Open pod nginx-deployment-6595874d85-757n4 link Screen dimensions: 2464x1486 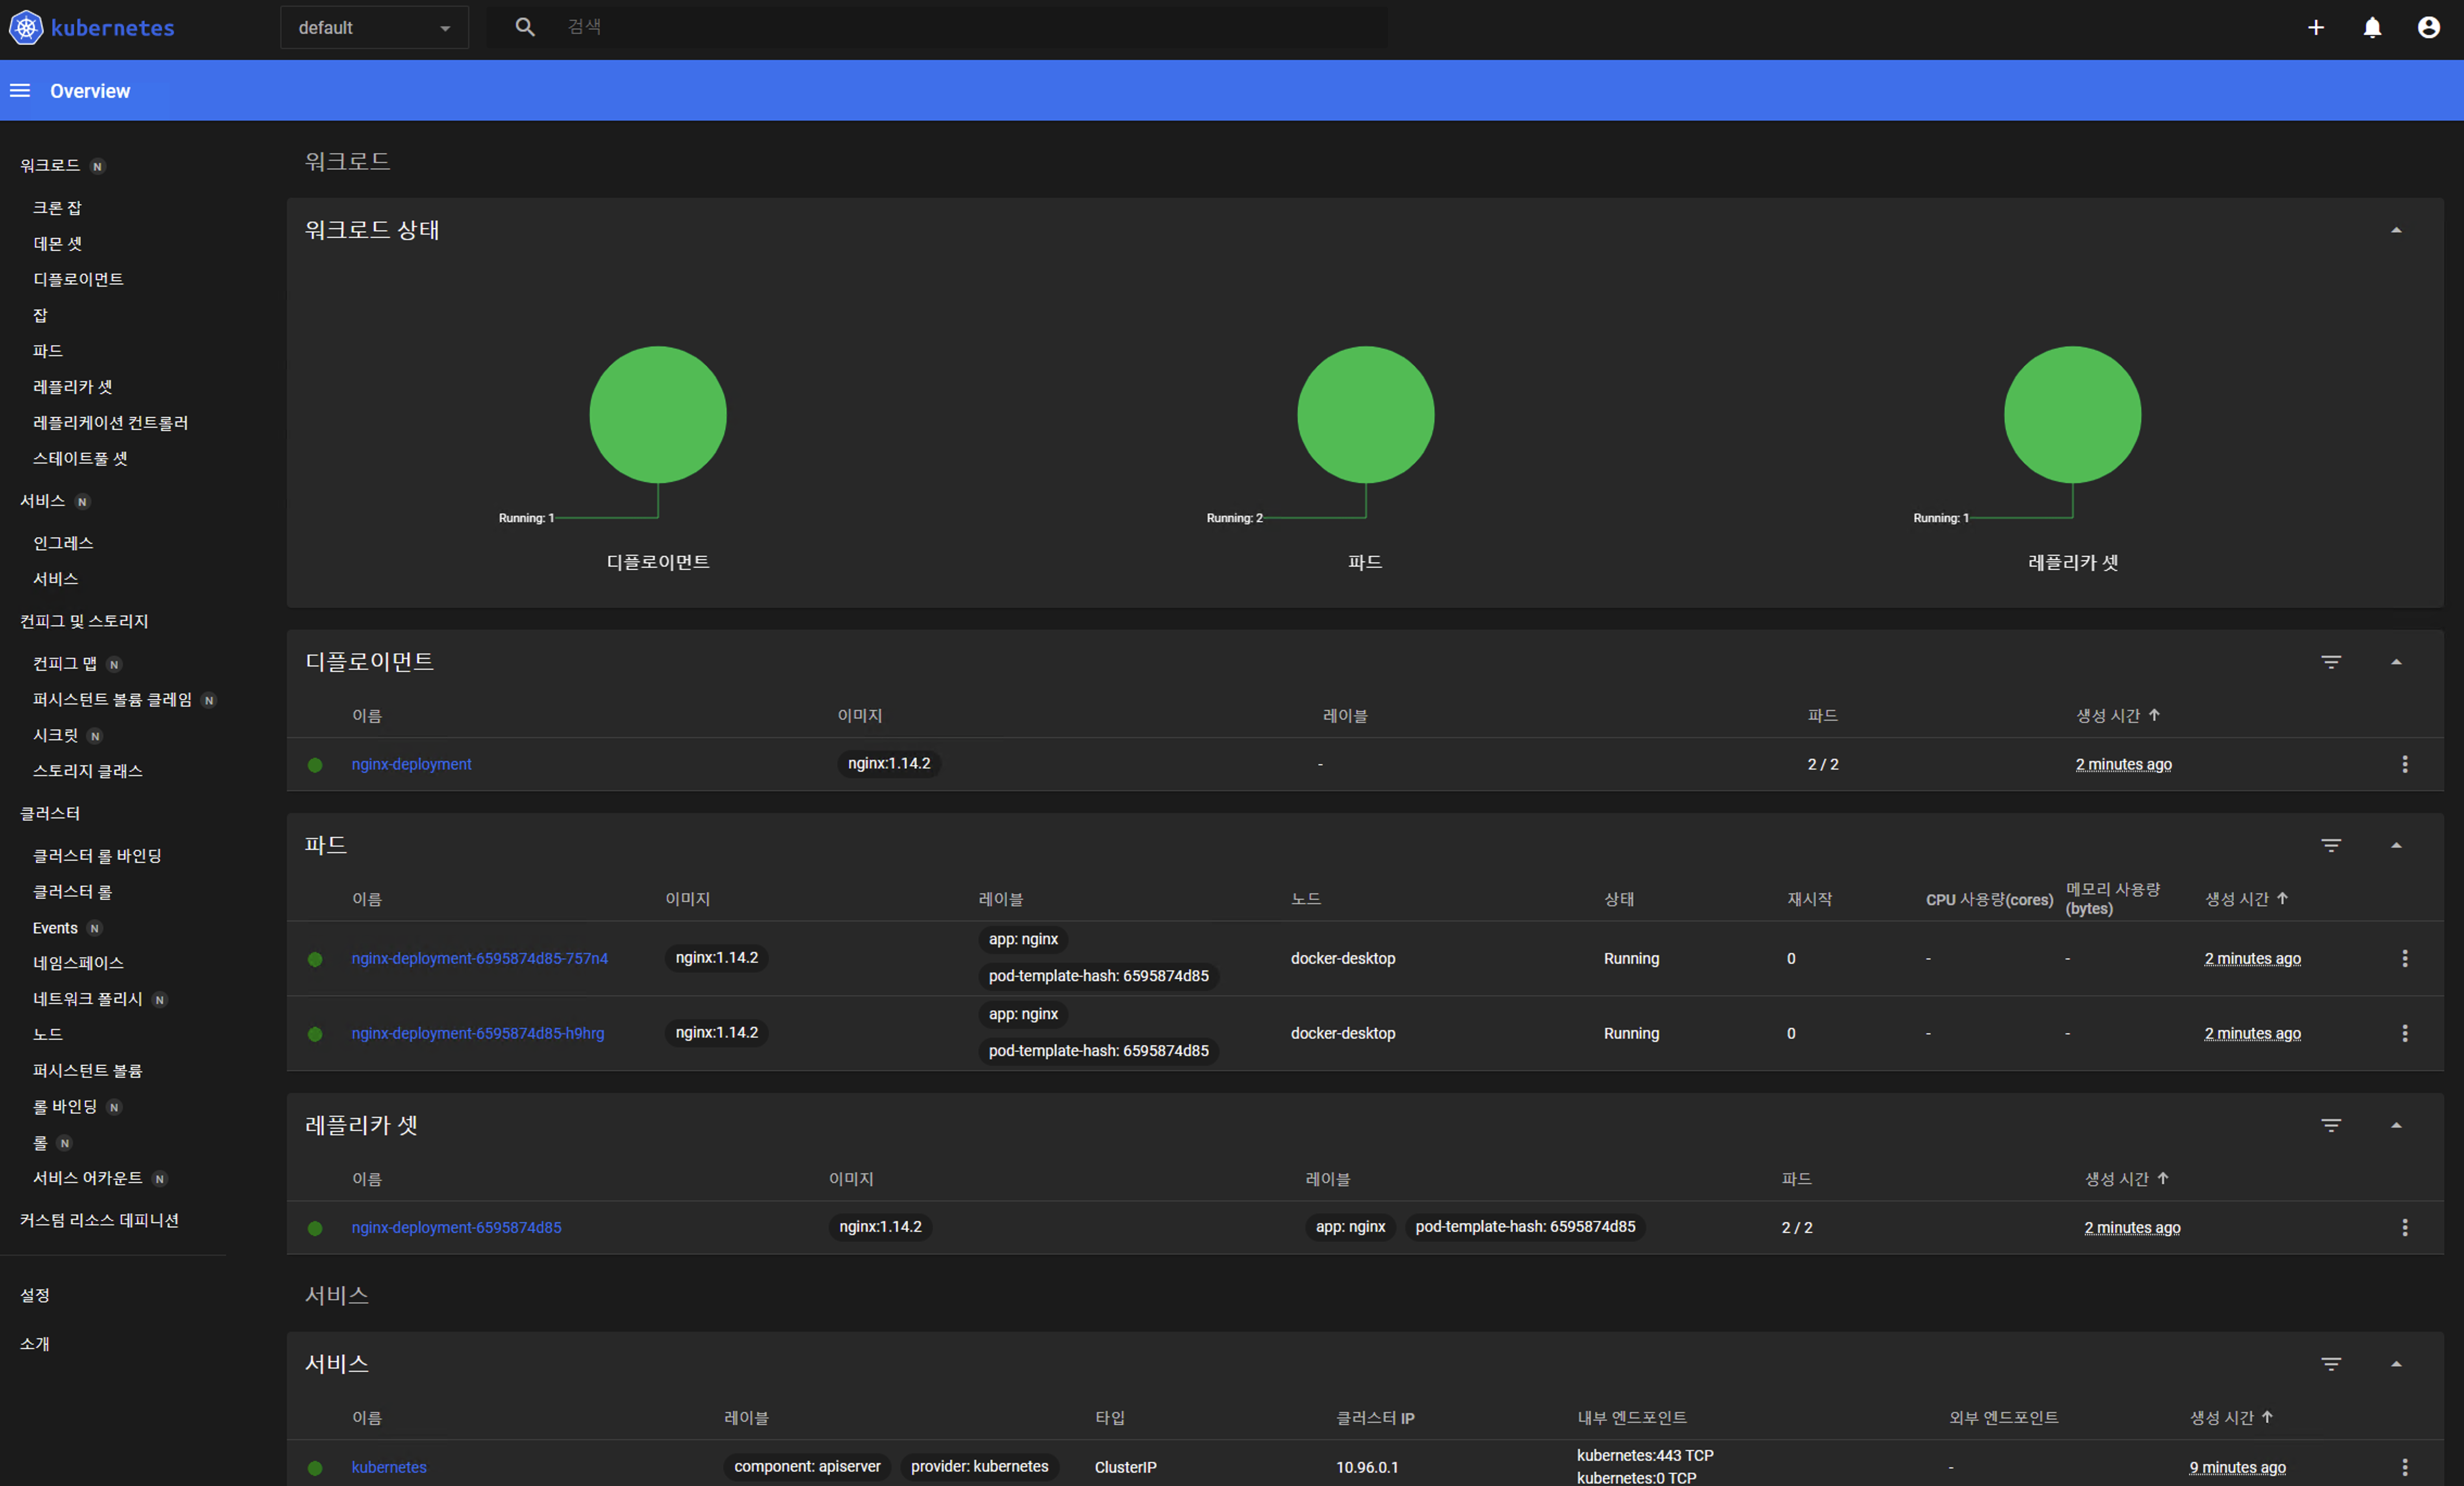pyautogui.click(x=479, y=958)
